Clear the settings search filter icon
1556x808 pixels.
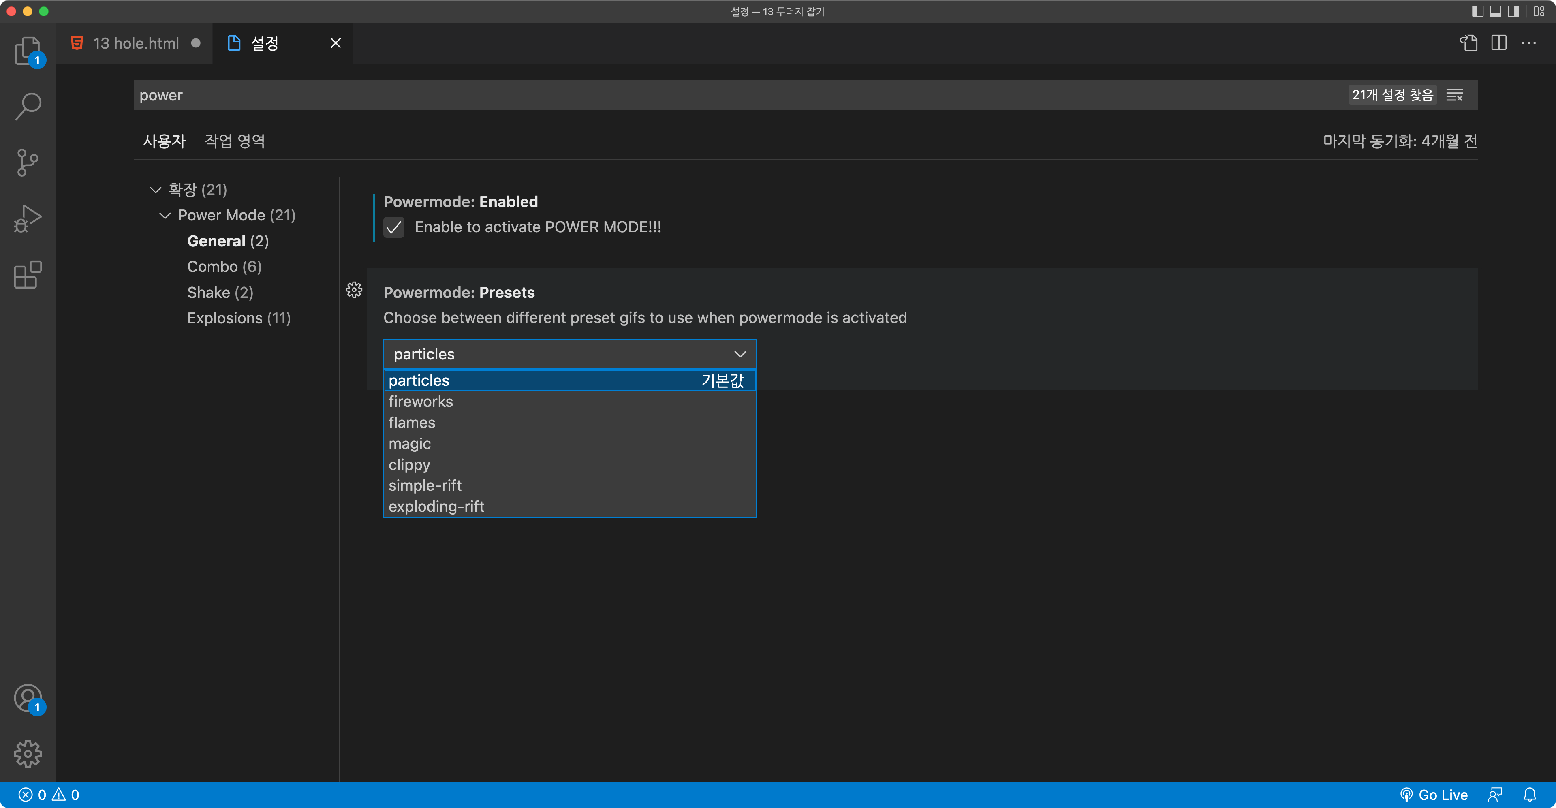[x=1455, y=95]
